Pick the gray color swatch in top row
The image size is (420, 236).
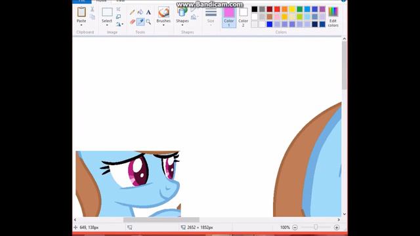[x=262, y=9]
